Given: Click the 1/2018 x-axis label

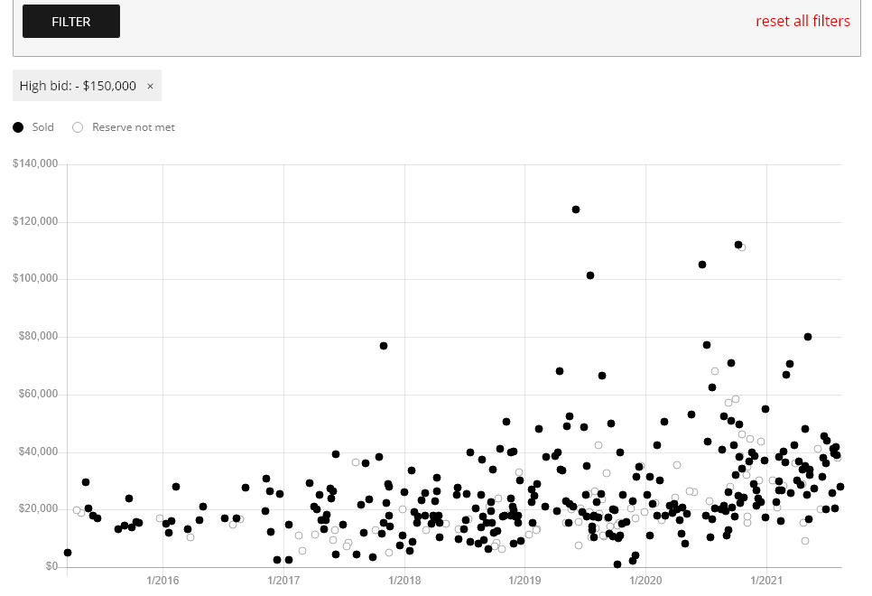Looking at the screenshot, I should tap(404, 581).
